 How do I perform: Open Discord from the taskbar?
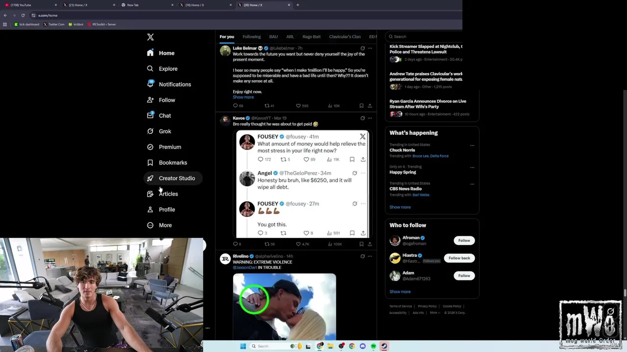(362, 346)
